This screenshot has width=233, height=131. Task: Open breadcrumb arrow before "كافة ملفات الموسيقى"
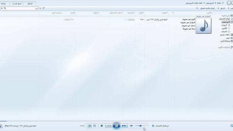click(x=204, y=3)
